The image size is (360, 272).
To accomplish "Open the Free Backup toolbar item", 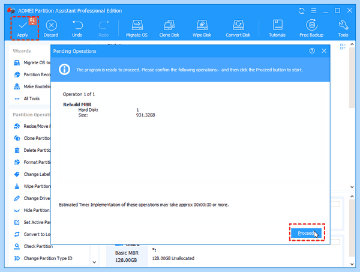I will click(x=311, y=29).
